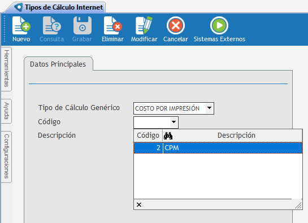
Task: Select the CPM row with code 2
Action: pos(218,148)
